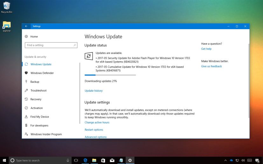Viewport: 263px width, 164px height.
Task: Click Change active hours link
Action: click(x=97, y=122)
